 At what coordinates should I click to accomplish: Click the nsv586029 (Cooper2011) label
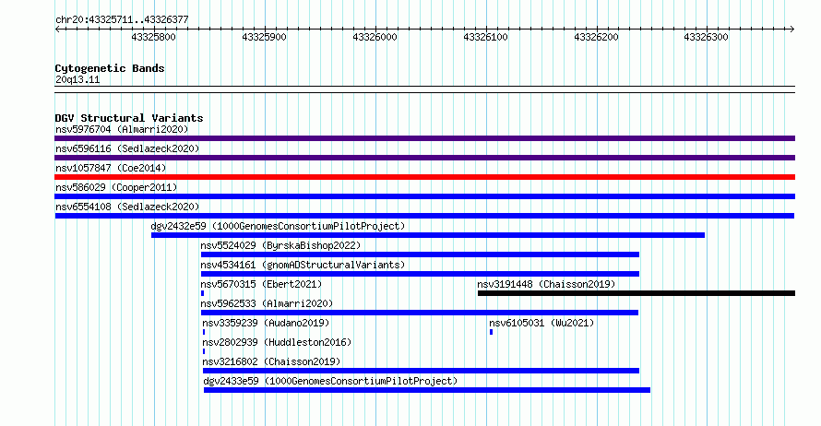[116, 187]
